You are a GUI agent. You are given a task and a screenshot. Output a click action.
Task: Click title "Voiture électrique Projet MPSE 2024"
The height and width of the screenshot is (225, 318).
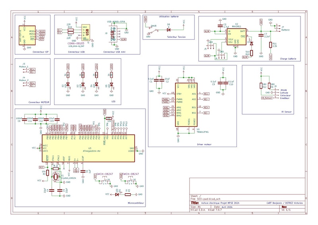(220, 203)
